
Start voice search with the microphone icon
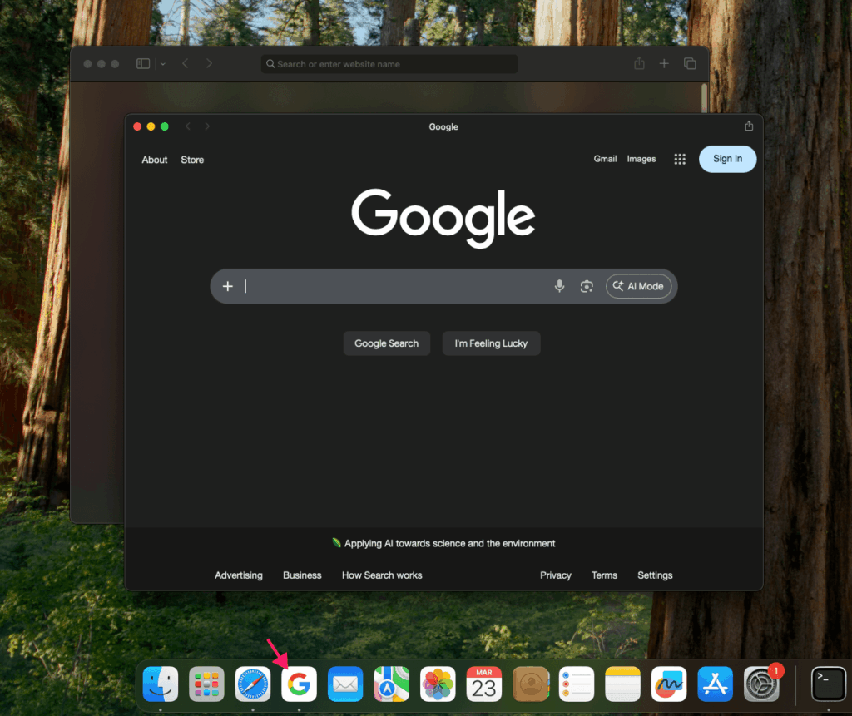(x=559, y=286)
